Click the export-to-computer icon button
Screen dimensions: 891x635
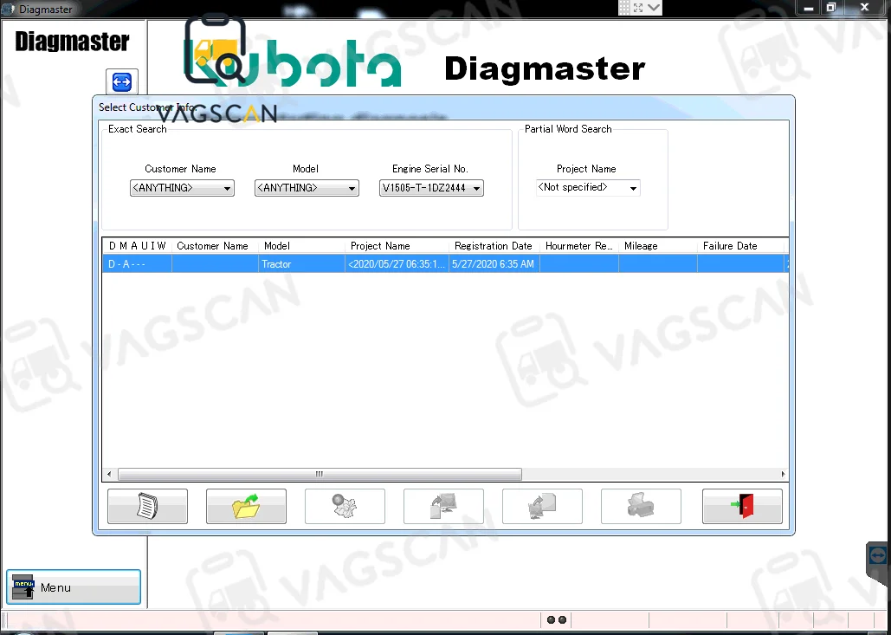tap(443, 506)
